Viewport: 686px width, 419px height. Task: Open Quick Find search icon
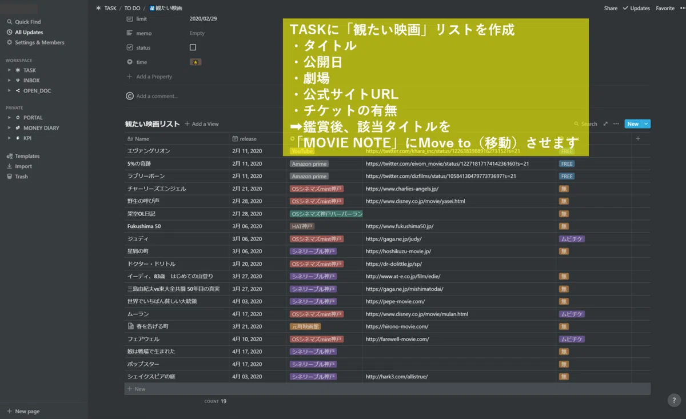10,22
